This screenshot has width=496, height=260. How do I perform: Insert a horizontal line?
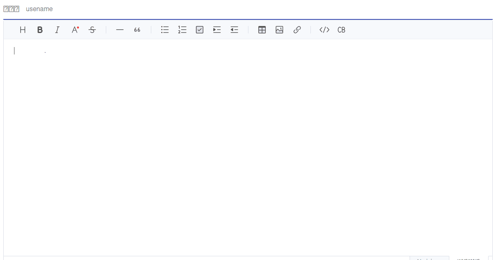pyautogui.click(x=120, y=30)
